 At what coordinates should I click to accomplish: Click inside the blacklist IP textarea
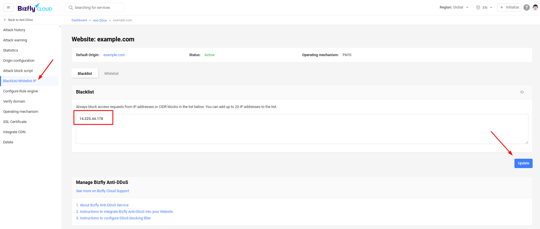302,129
